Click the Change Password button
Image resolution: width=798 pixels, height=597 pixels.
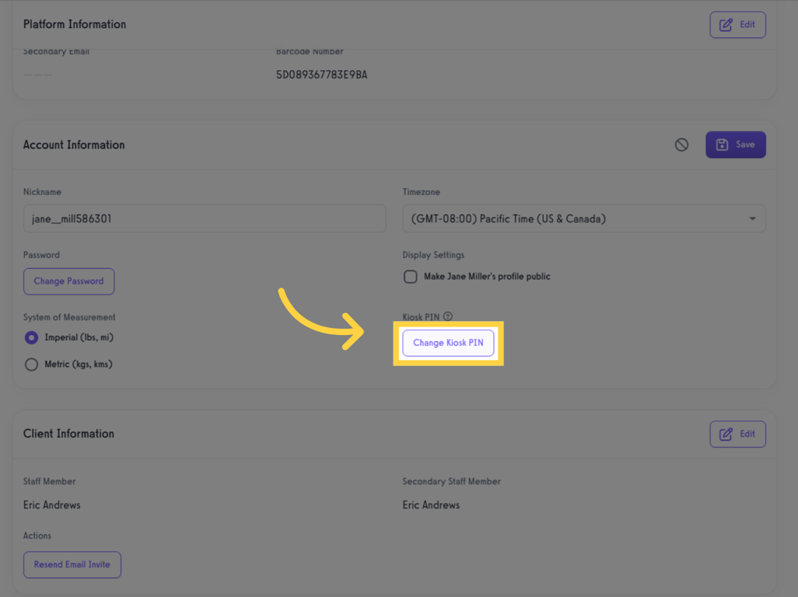click(68, 281)
